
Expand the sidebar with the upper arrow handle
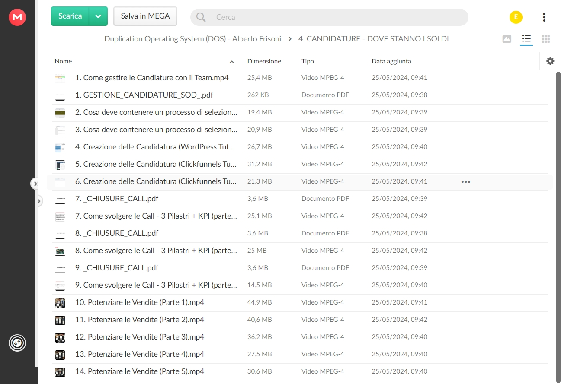35,184
